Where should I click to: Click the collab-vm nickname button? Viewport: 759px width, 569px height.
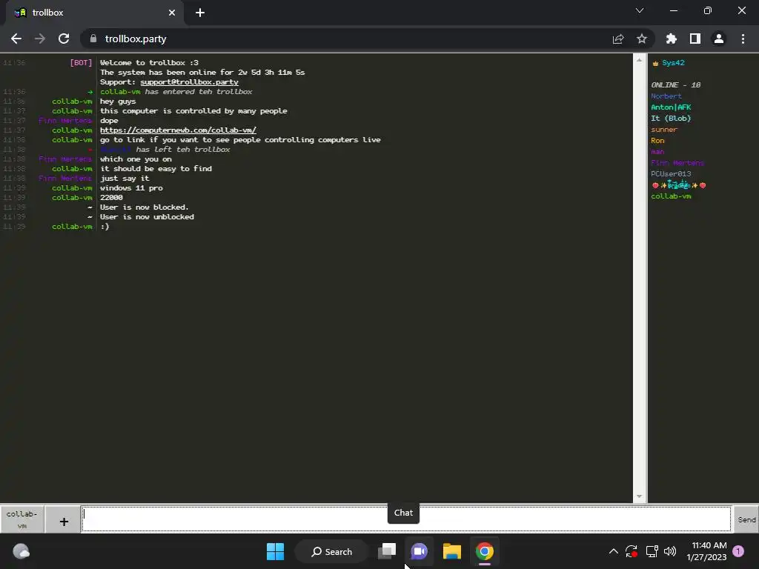point(21,519)
